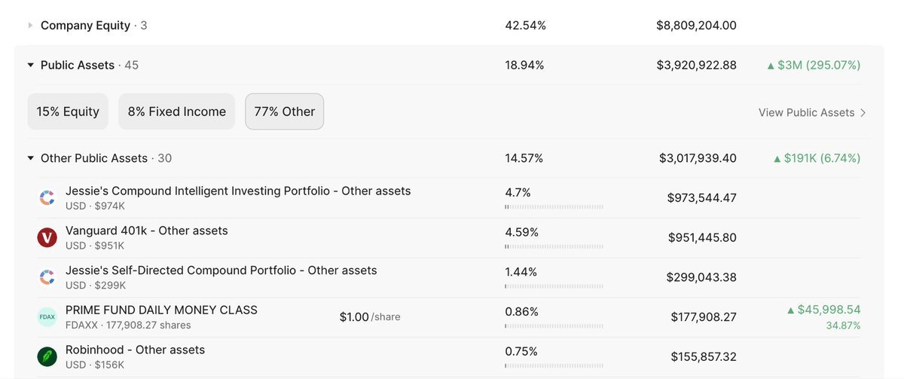Viewport: 904px width, 379px height.
Task: Click the allocation bar under 0.86%
Action: pyautogui.click(x=554, y=326)
